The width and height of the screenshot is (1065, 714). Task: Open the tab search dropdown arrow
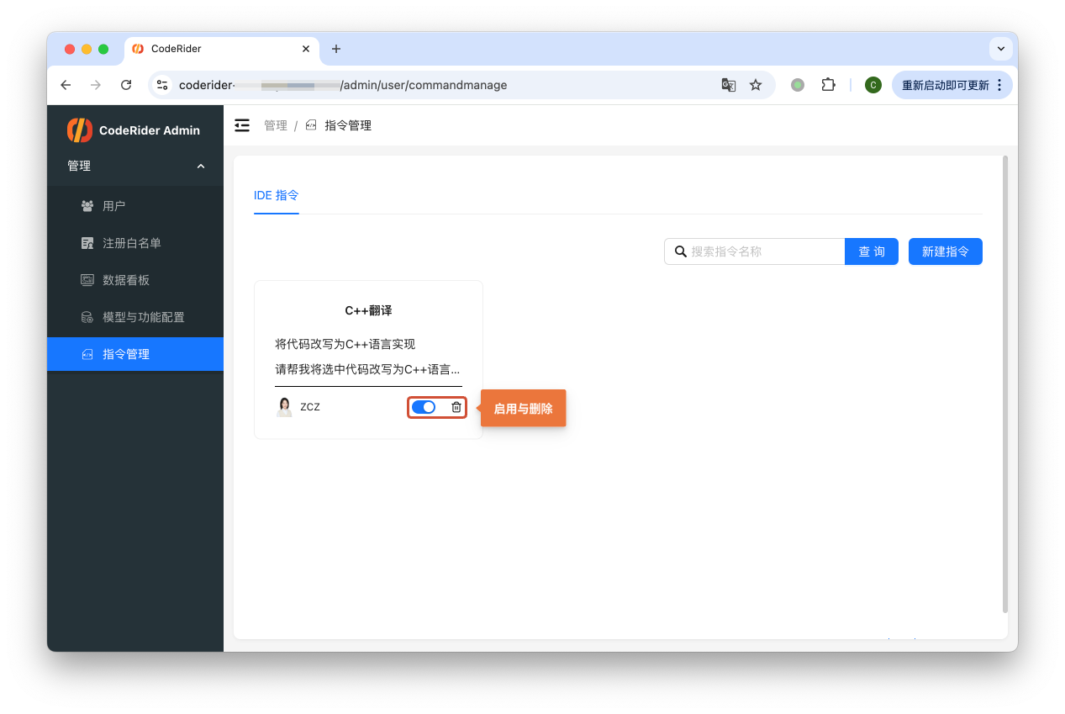[x=1001, y=49]
